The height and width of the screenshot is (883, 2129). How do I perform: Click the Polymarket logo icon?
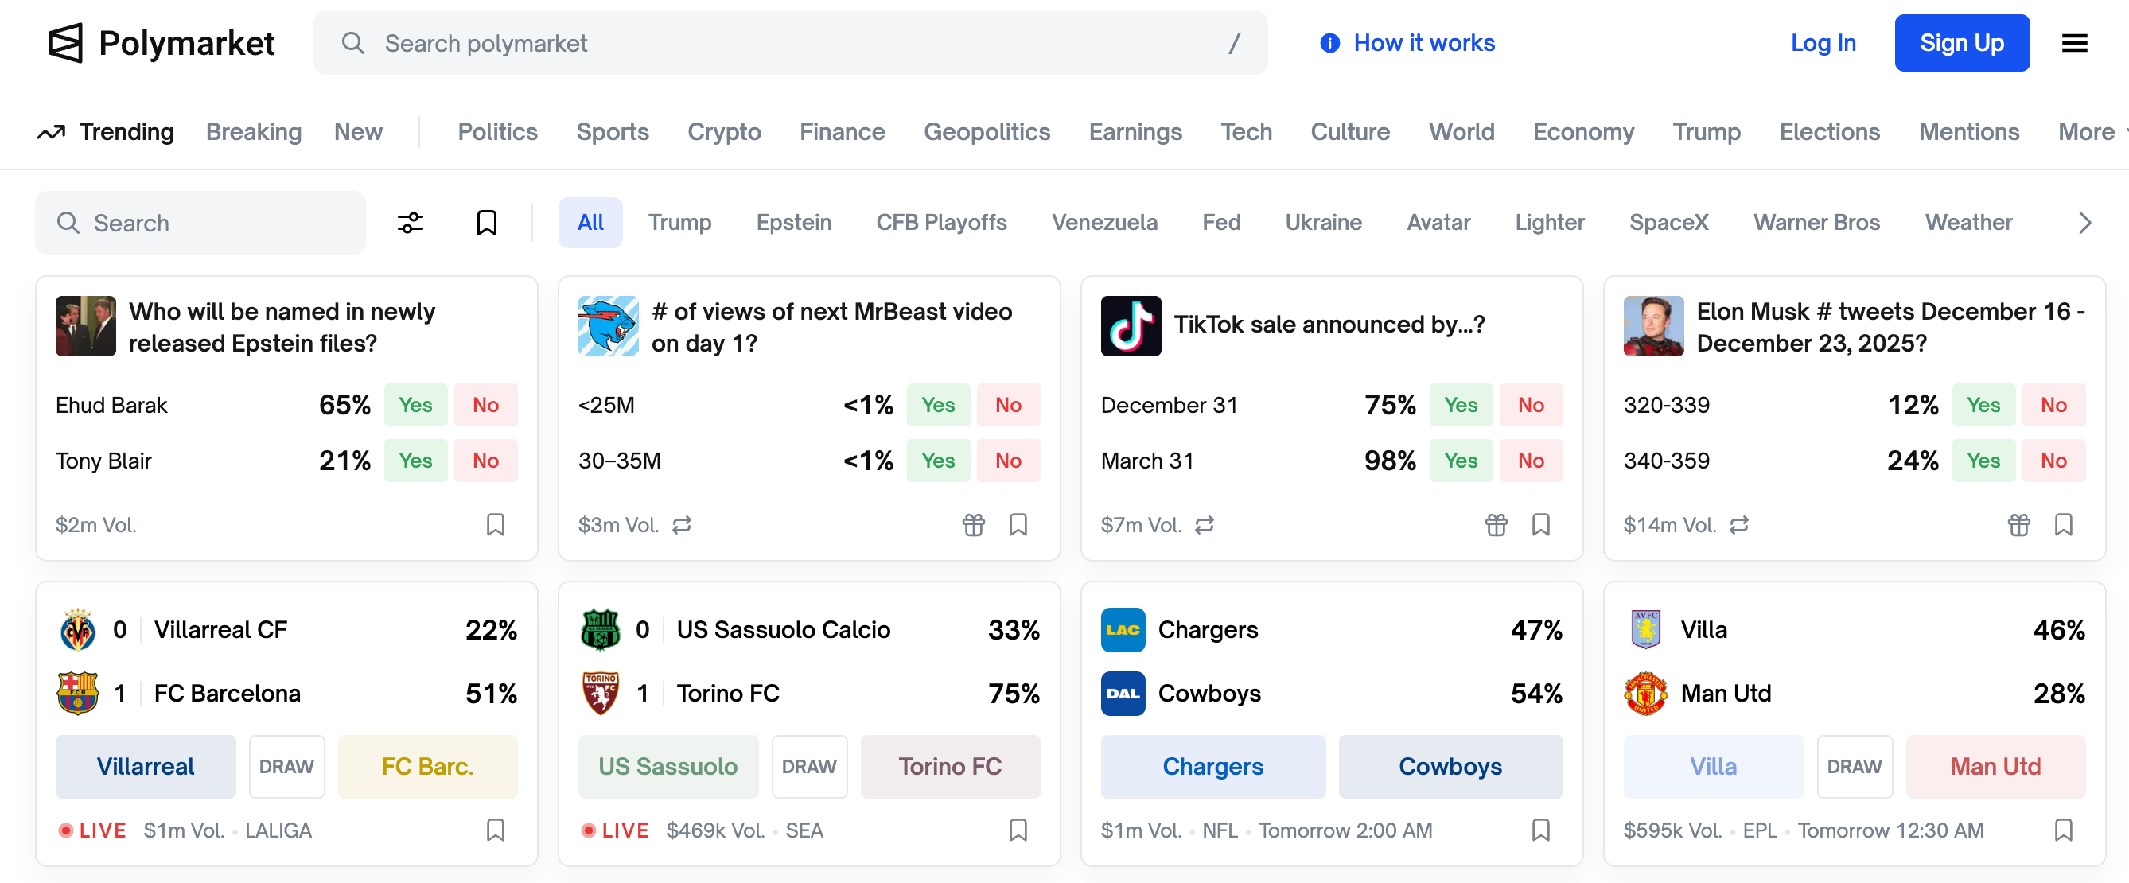(65, 43)
